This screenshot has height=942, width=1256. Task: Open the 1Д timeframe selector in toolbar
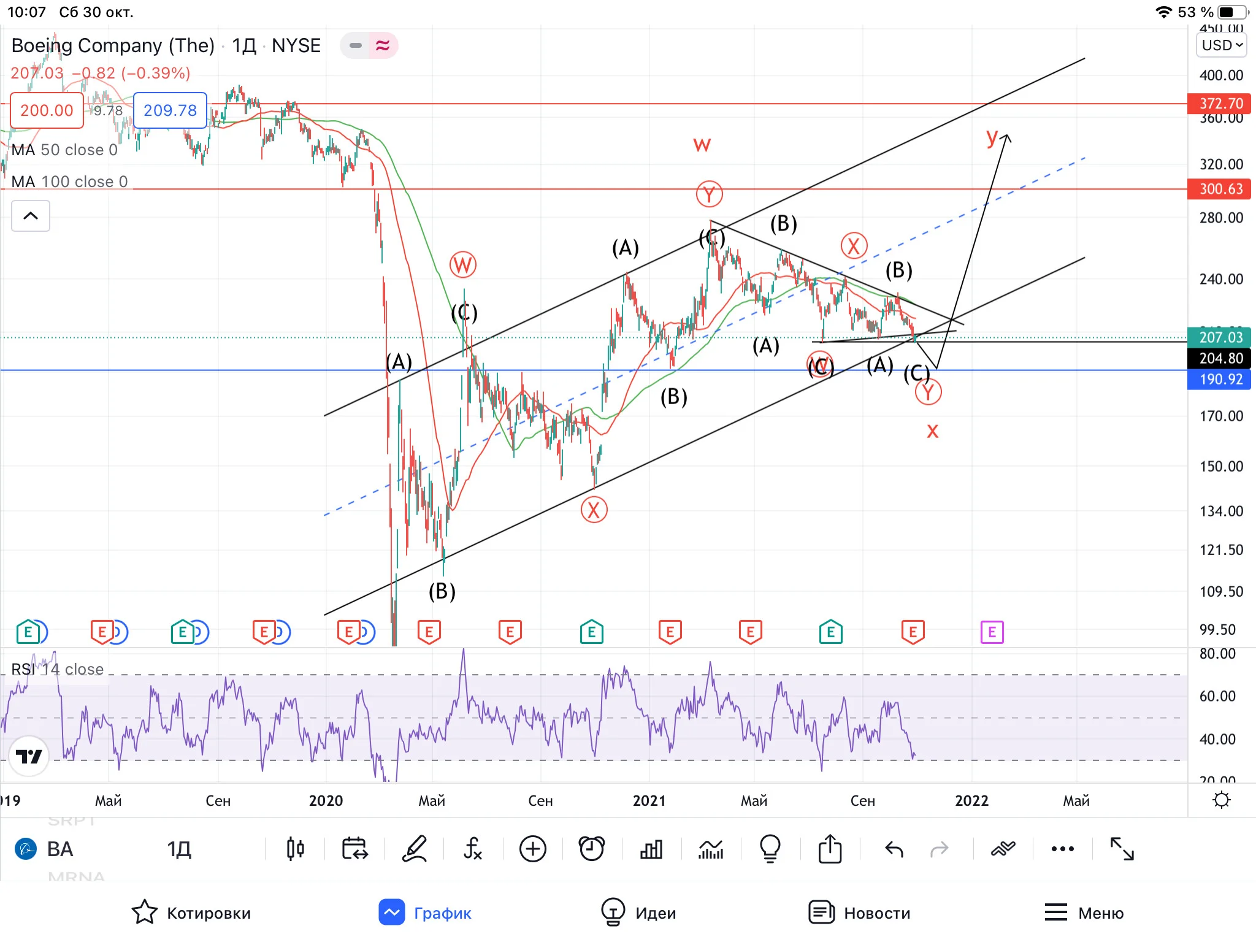(179, 849)
